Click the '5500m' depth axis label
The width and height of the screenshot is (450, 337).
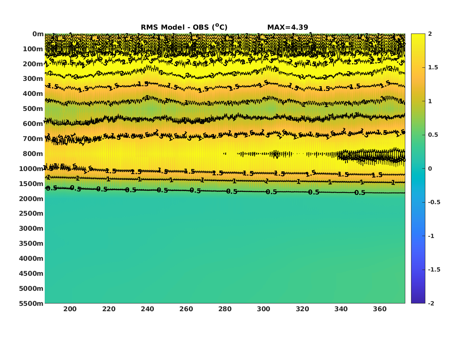pyautogui.click(x=31, y=303)
